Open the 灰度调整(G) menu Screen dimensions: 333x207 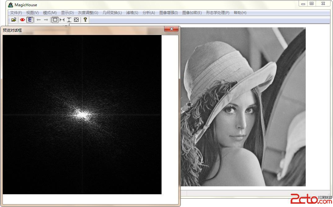[88, 12]
